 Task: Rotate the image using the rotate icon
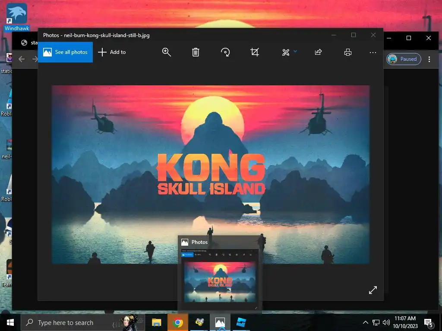click(x=225, y=52)
